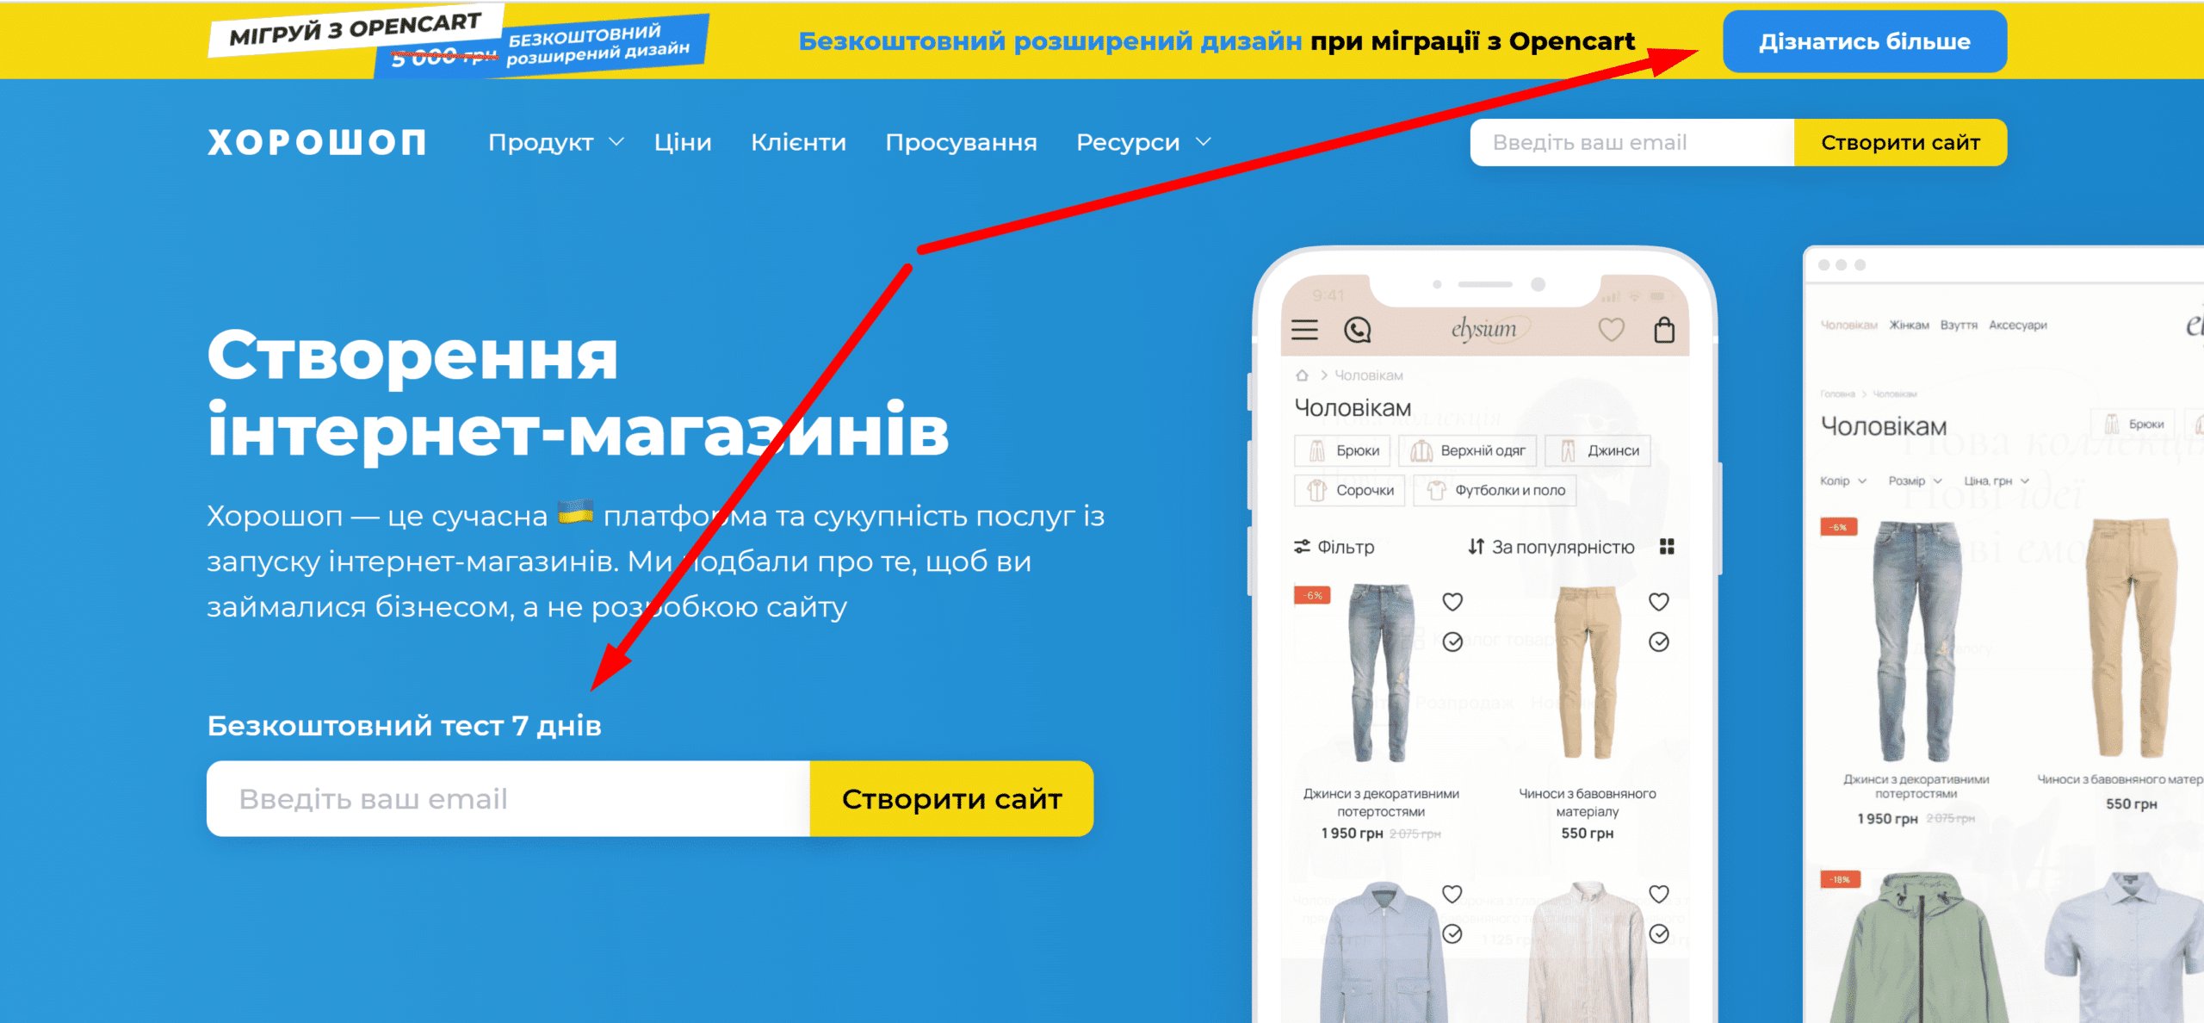
Task: Expand the Продукт dropdown menu
Action: click(x=555, y=142)
